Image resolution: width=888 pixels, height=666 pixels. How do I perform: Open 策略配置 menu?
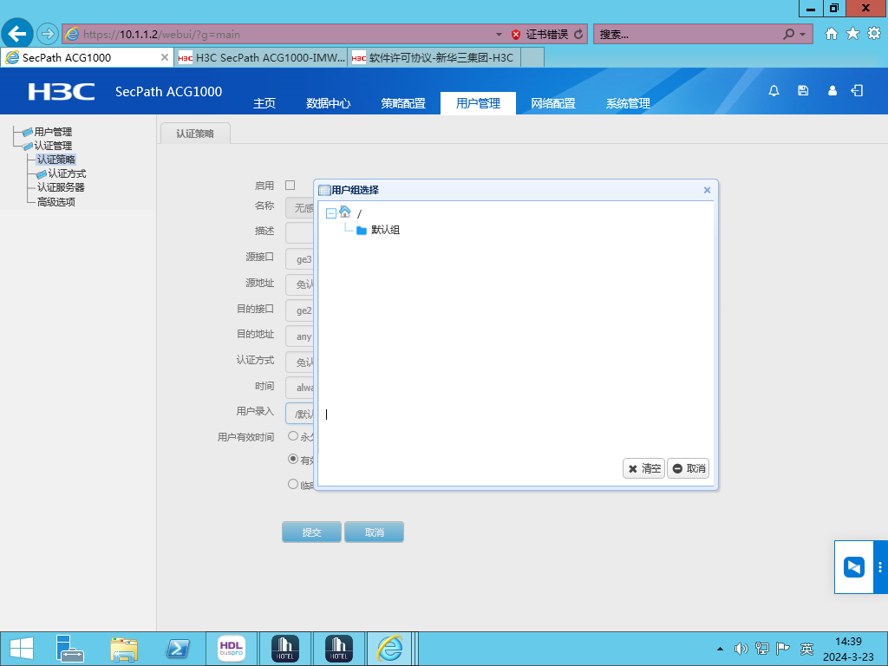pos(403,103)
